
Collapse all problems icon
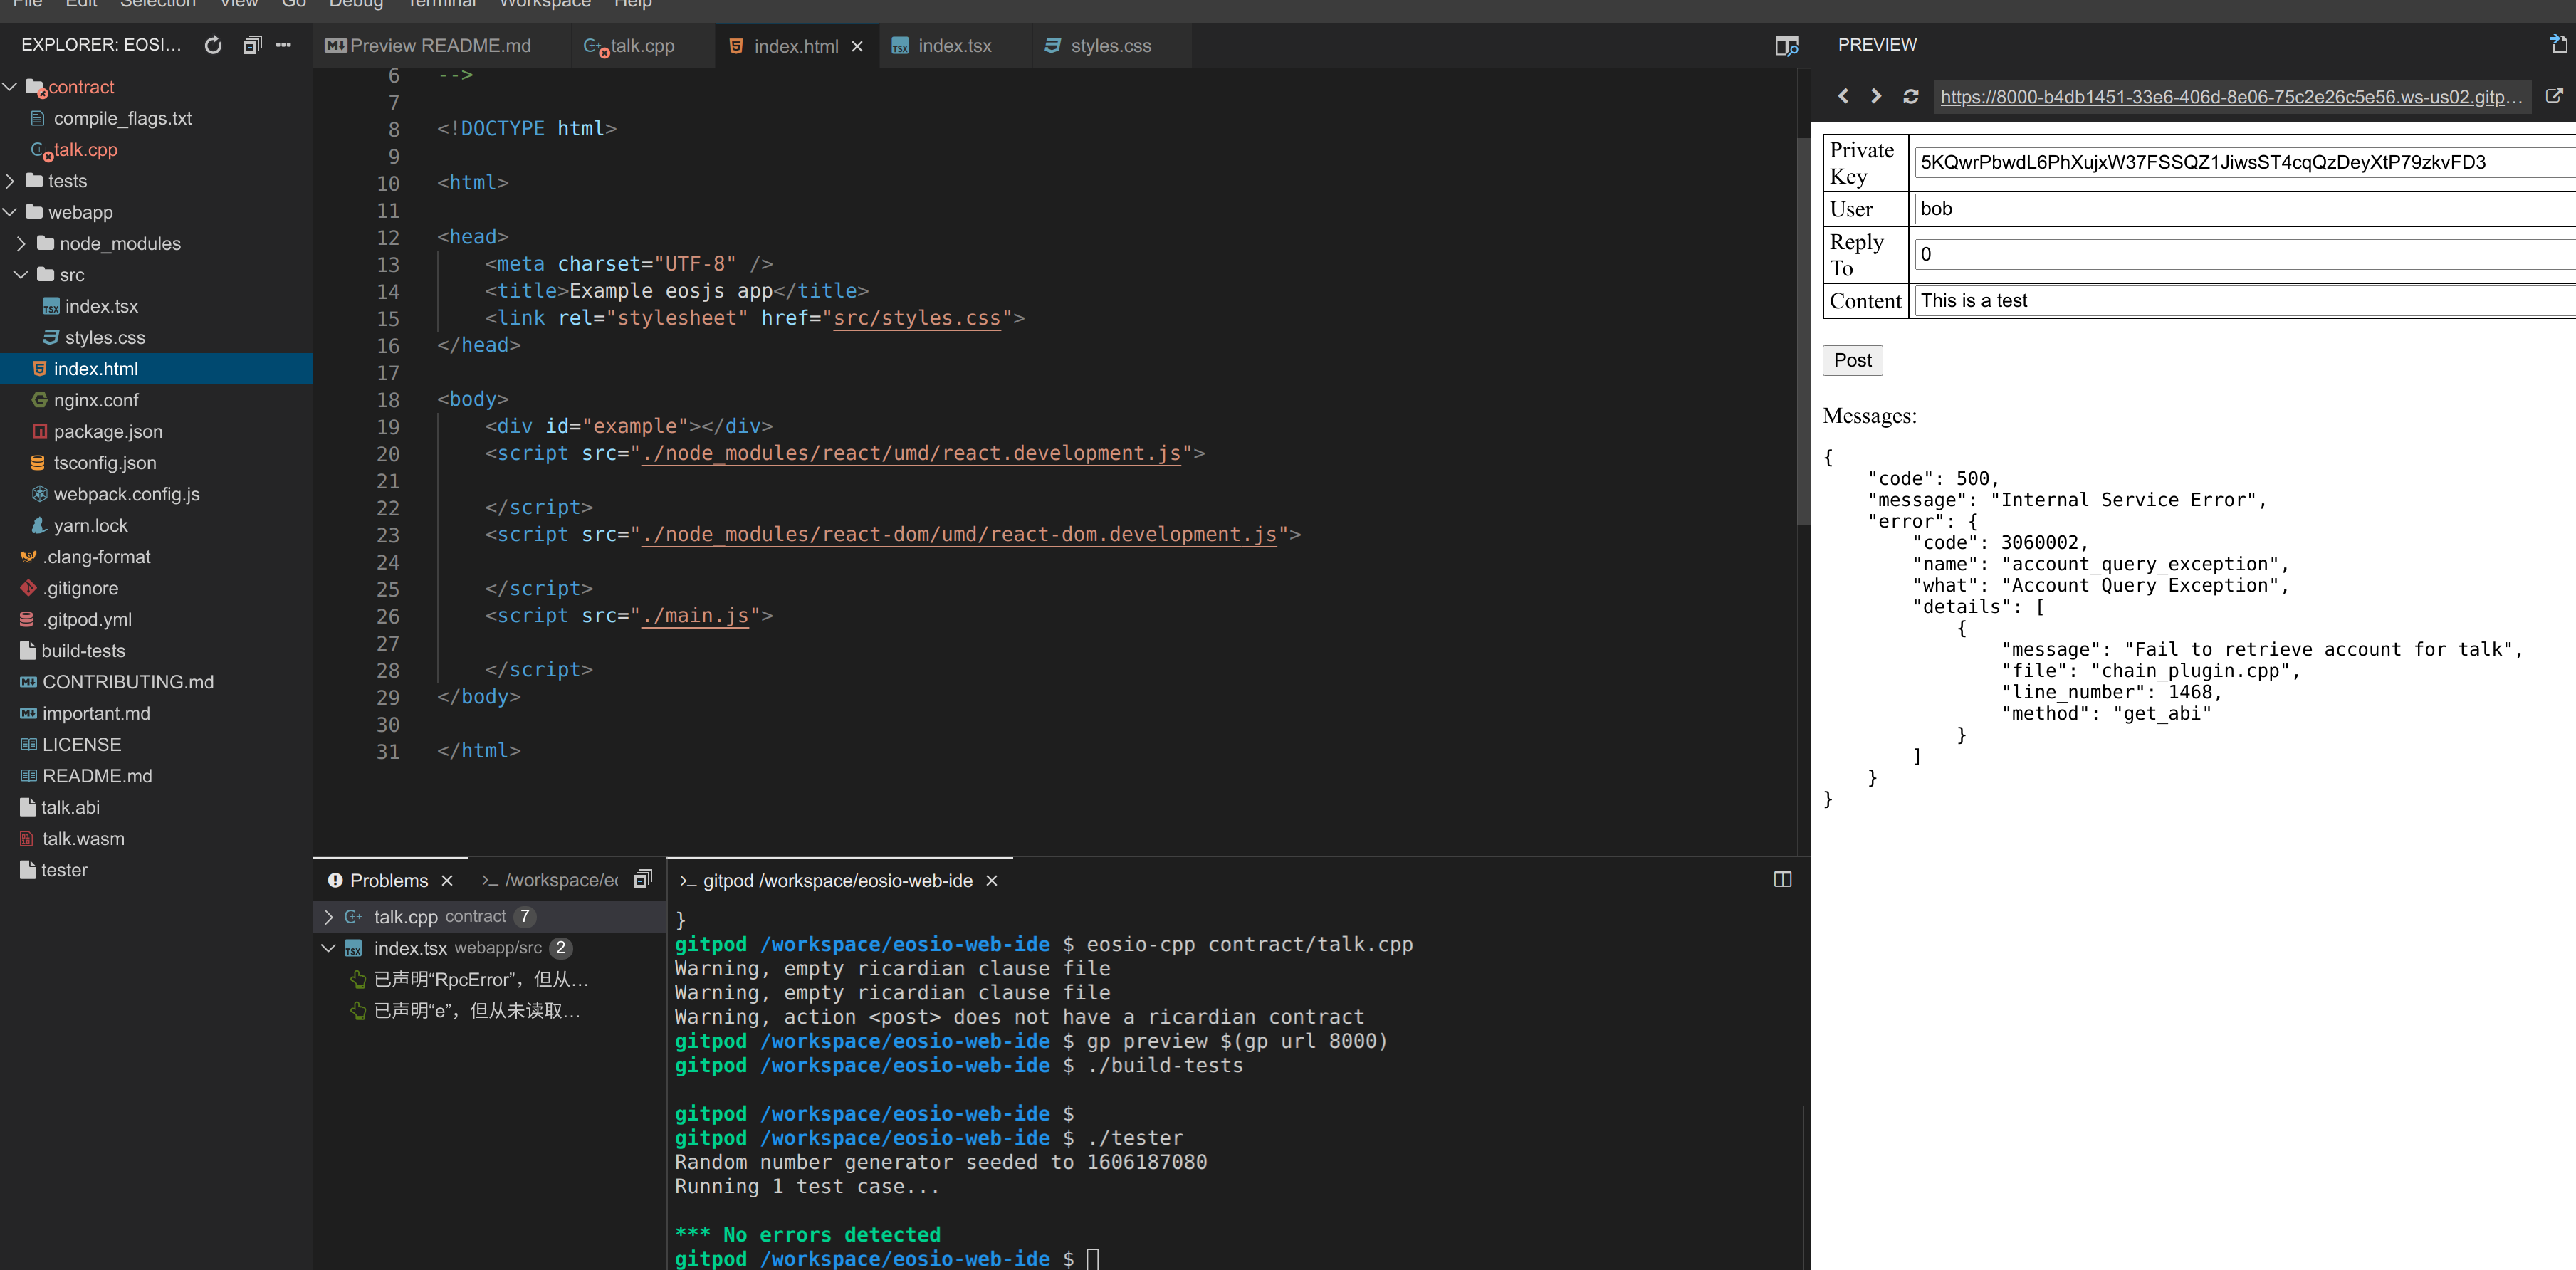click(643, 879)
